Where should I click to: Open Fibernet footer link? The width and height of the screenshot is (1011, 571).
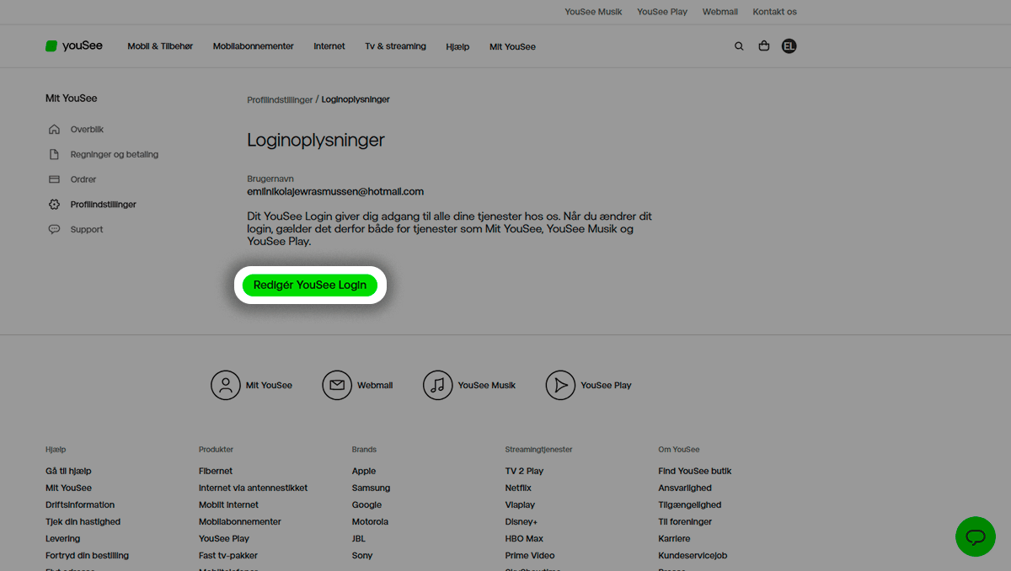coord(216,471)
